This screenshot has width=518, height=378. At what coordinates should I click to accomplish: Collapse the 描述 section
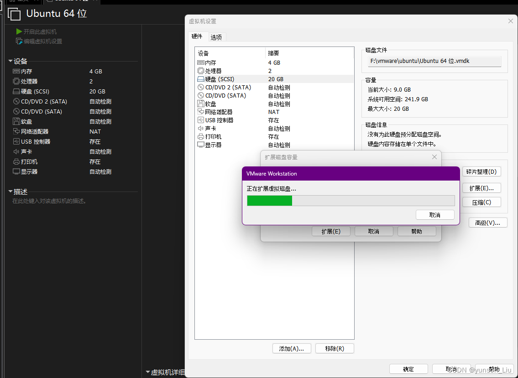pos(10,190)
